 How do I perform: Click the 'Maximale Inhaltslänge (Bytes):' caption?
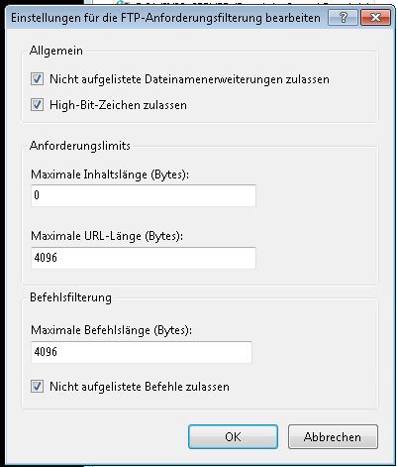click(110, 175)
